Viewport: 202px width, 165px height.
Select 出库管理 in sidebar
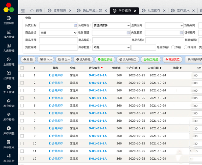coord(9,76)
